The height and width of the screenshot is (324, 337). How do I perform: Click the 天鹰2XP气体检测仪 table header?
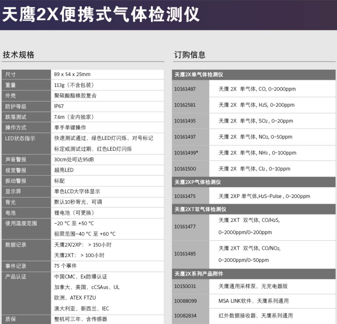(197, 182)
